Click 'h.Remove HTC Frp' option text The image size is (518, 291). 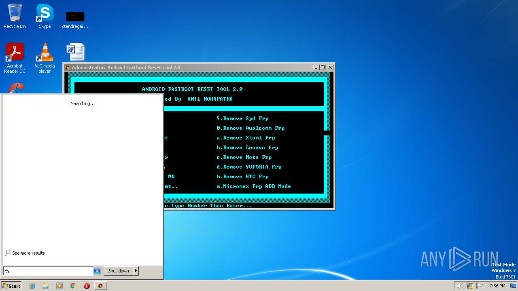(x=242, y=177)
